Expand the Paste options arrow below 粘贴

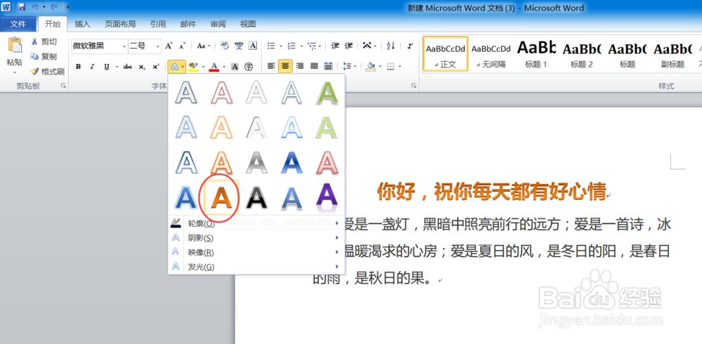[15, 72]
